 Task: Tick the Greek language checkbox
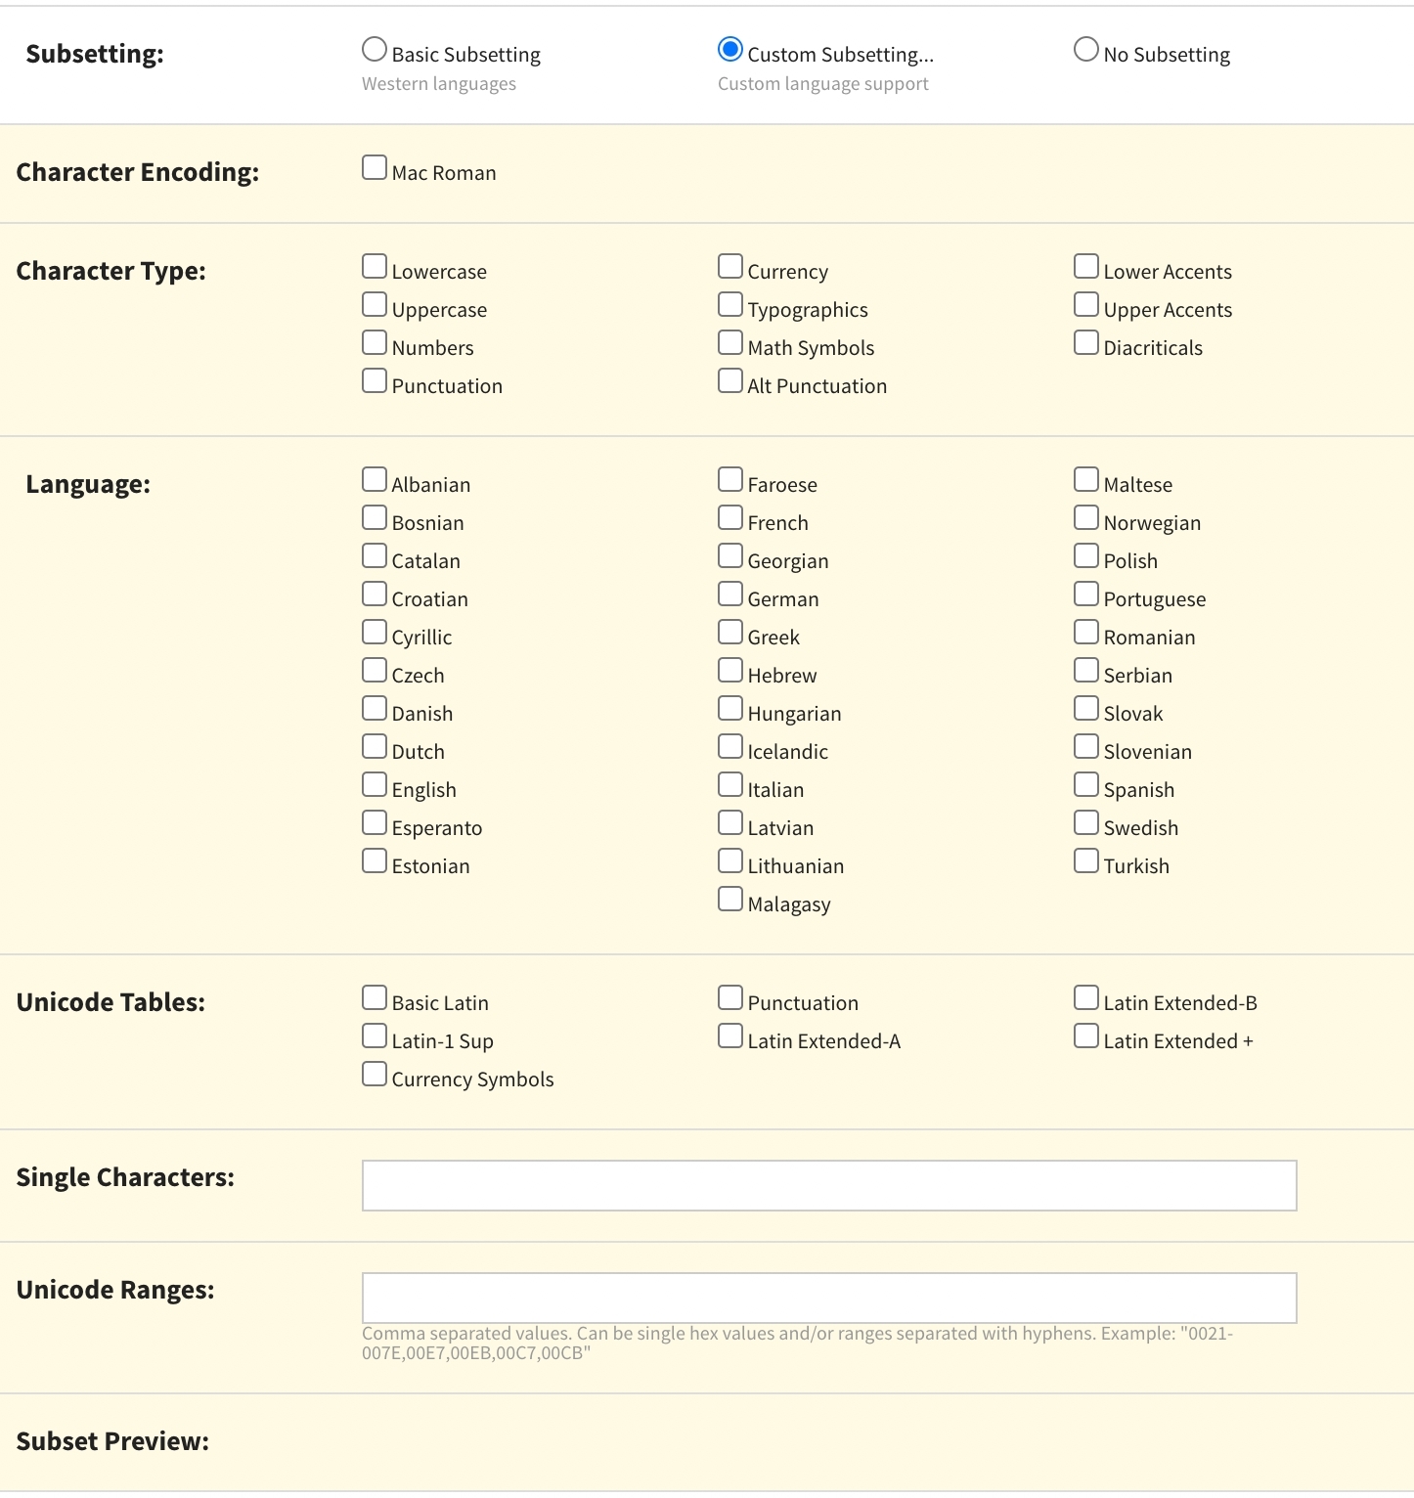coord(730,633)
